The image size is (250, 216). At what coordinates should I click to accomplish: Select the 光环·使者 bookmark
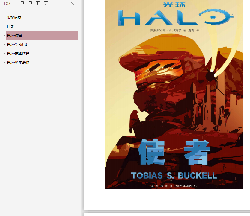(42, 35)
